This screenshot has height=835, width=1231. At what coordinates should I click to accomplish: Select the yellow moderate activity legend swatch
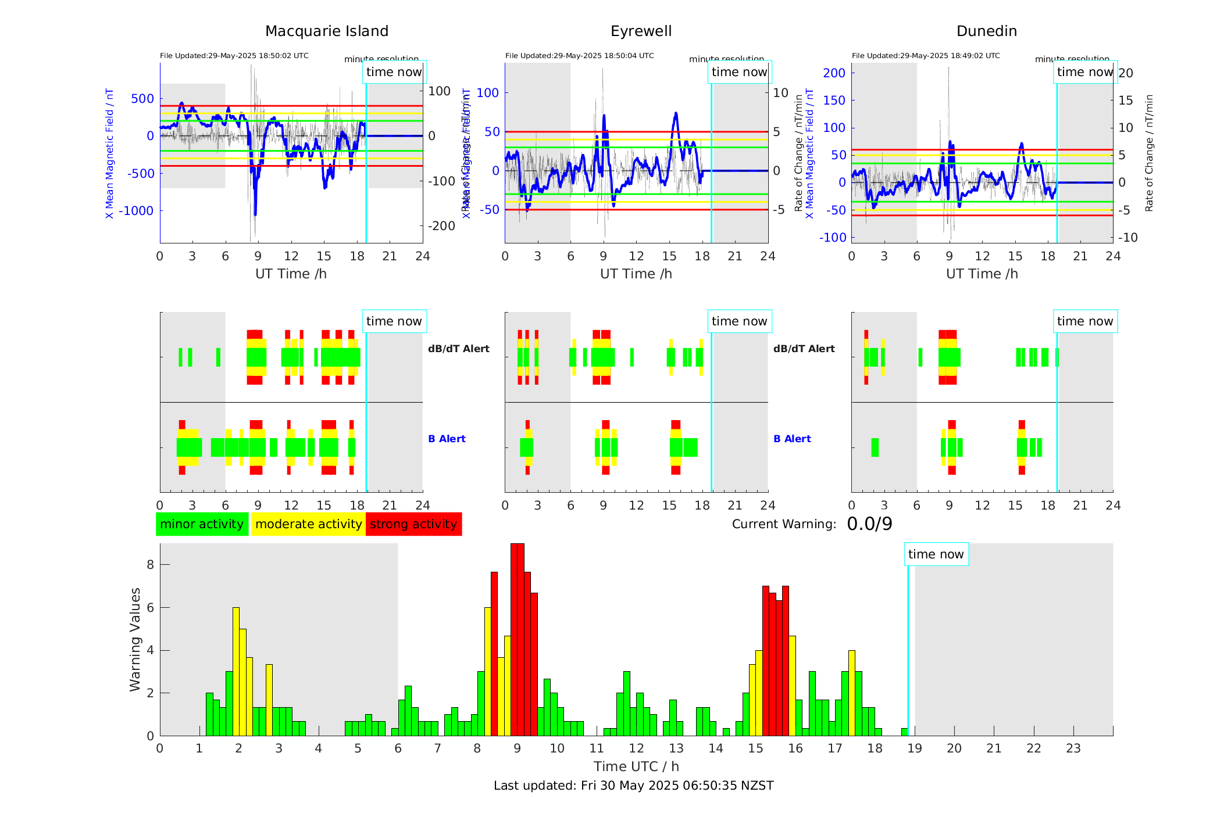pyautogui.click(x=308, y=524)
